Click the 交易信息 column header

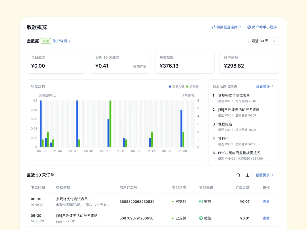[63, 188]
